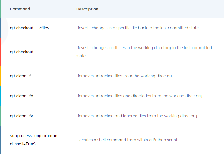
Task: Click the description about reverting a specific file
Action: point(138,28)
